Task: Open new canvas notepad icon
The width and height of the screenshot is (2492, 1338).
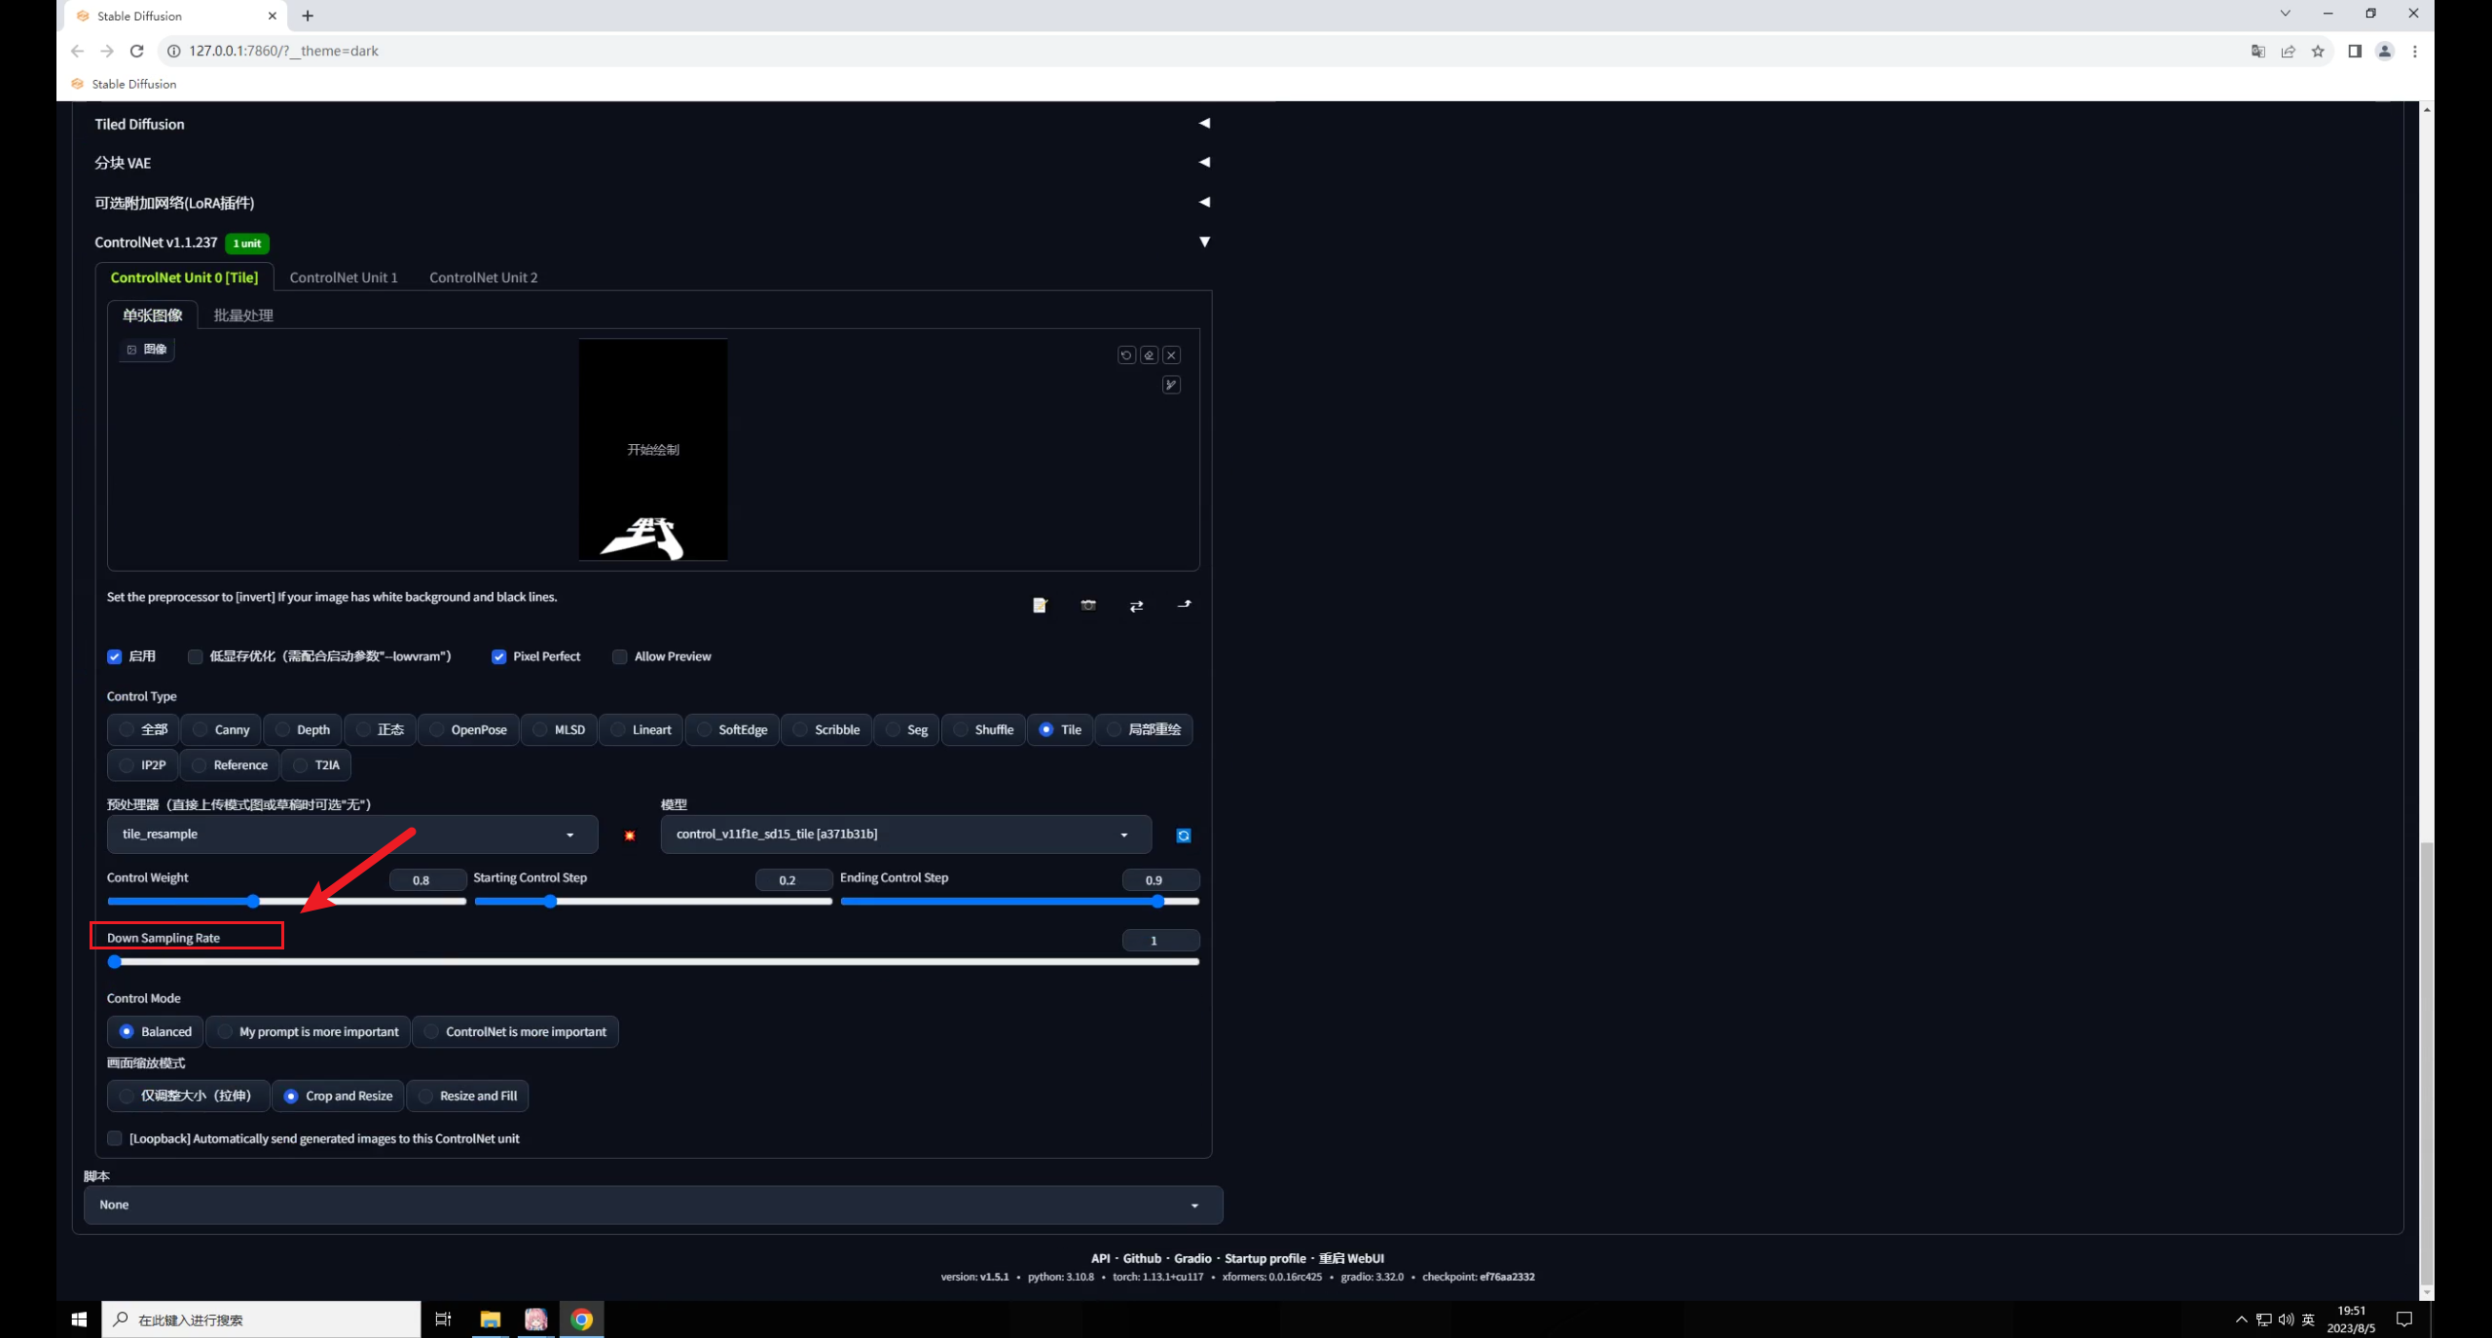Action: point(1040,606)
